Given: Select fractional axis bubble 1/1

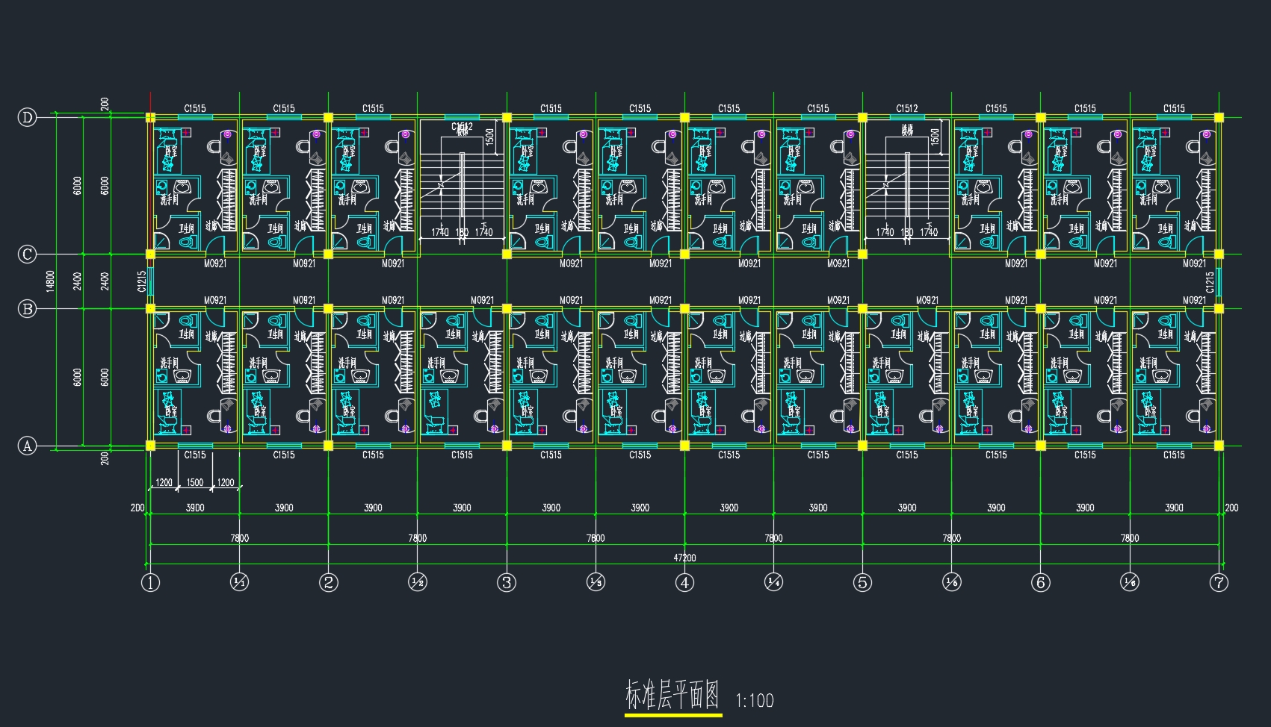Looking at the screenshot, I should click(x=240, y=583).
